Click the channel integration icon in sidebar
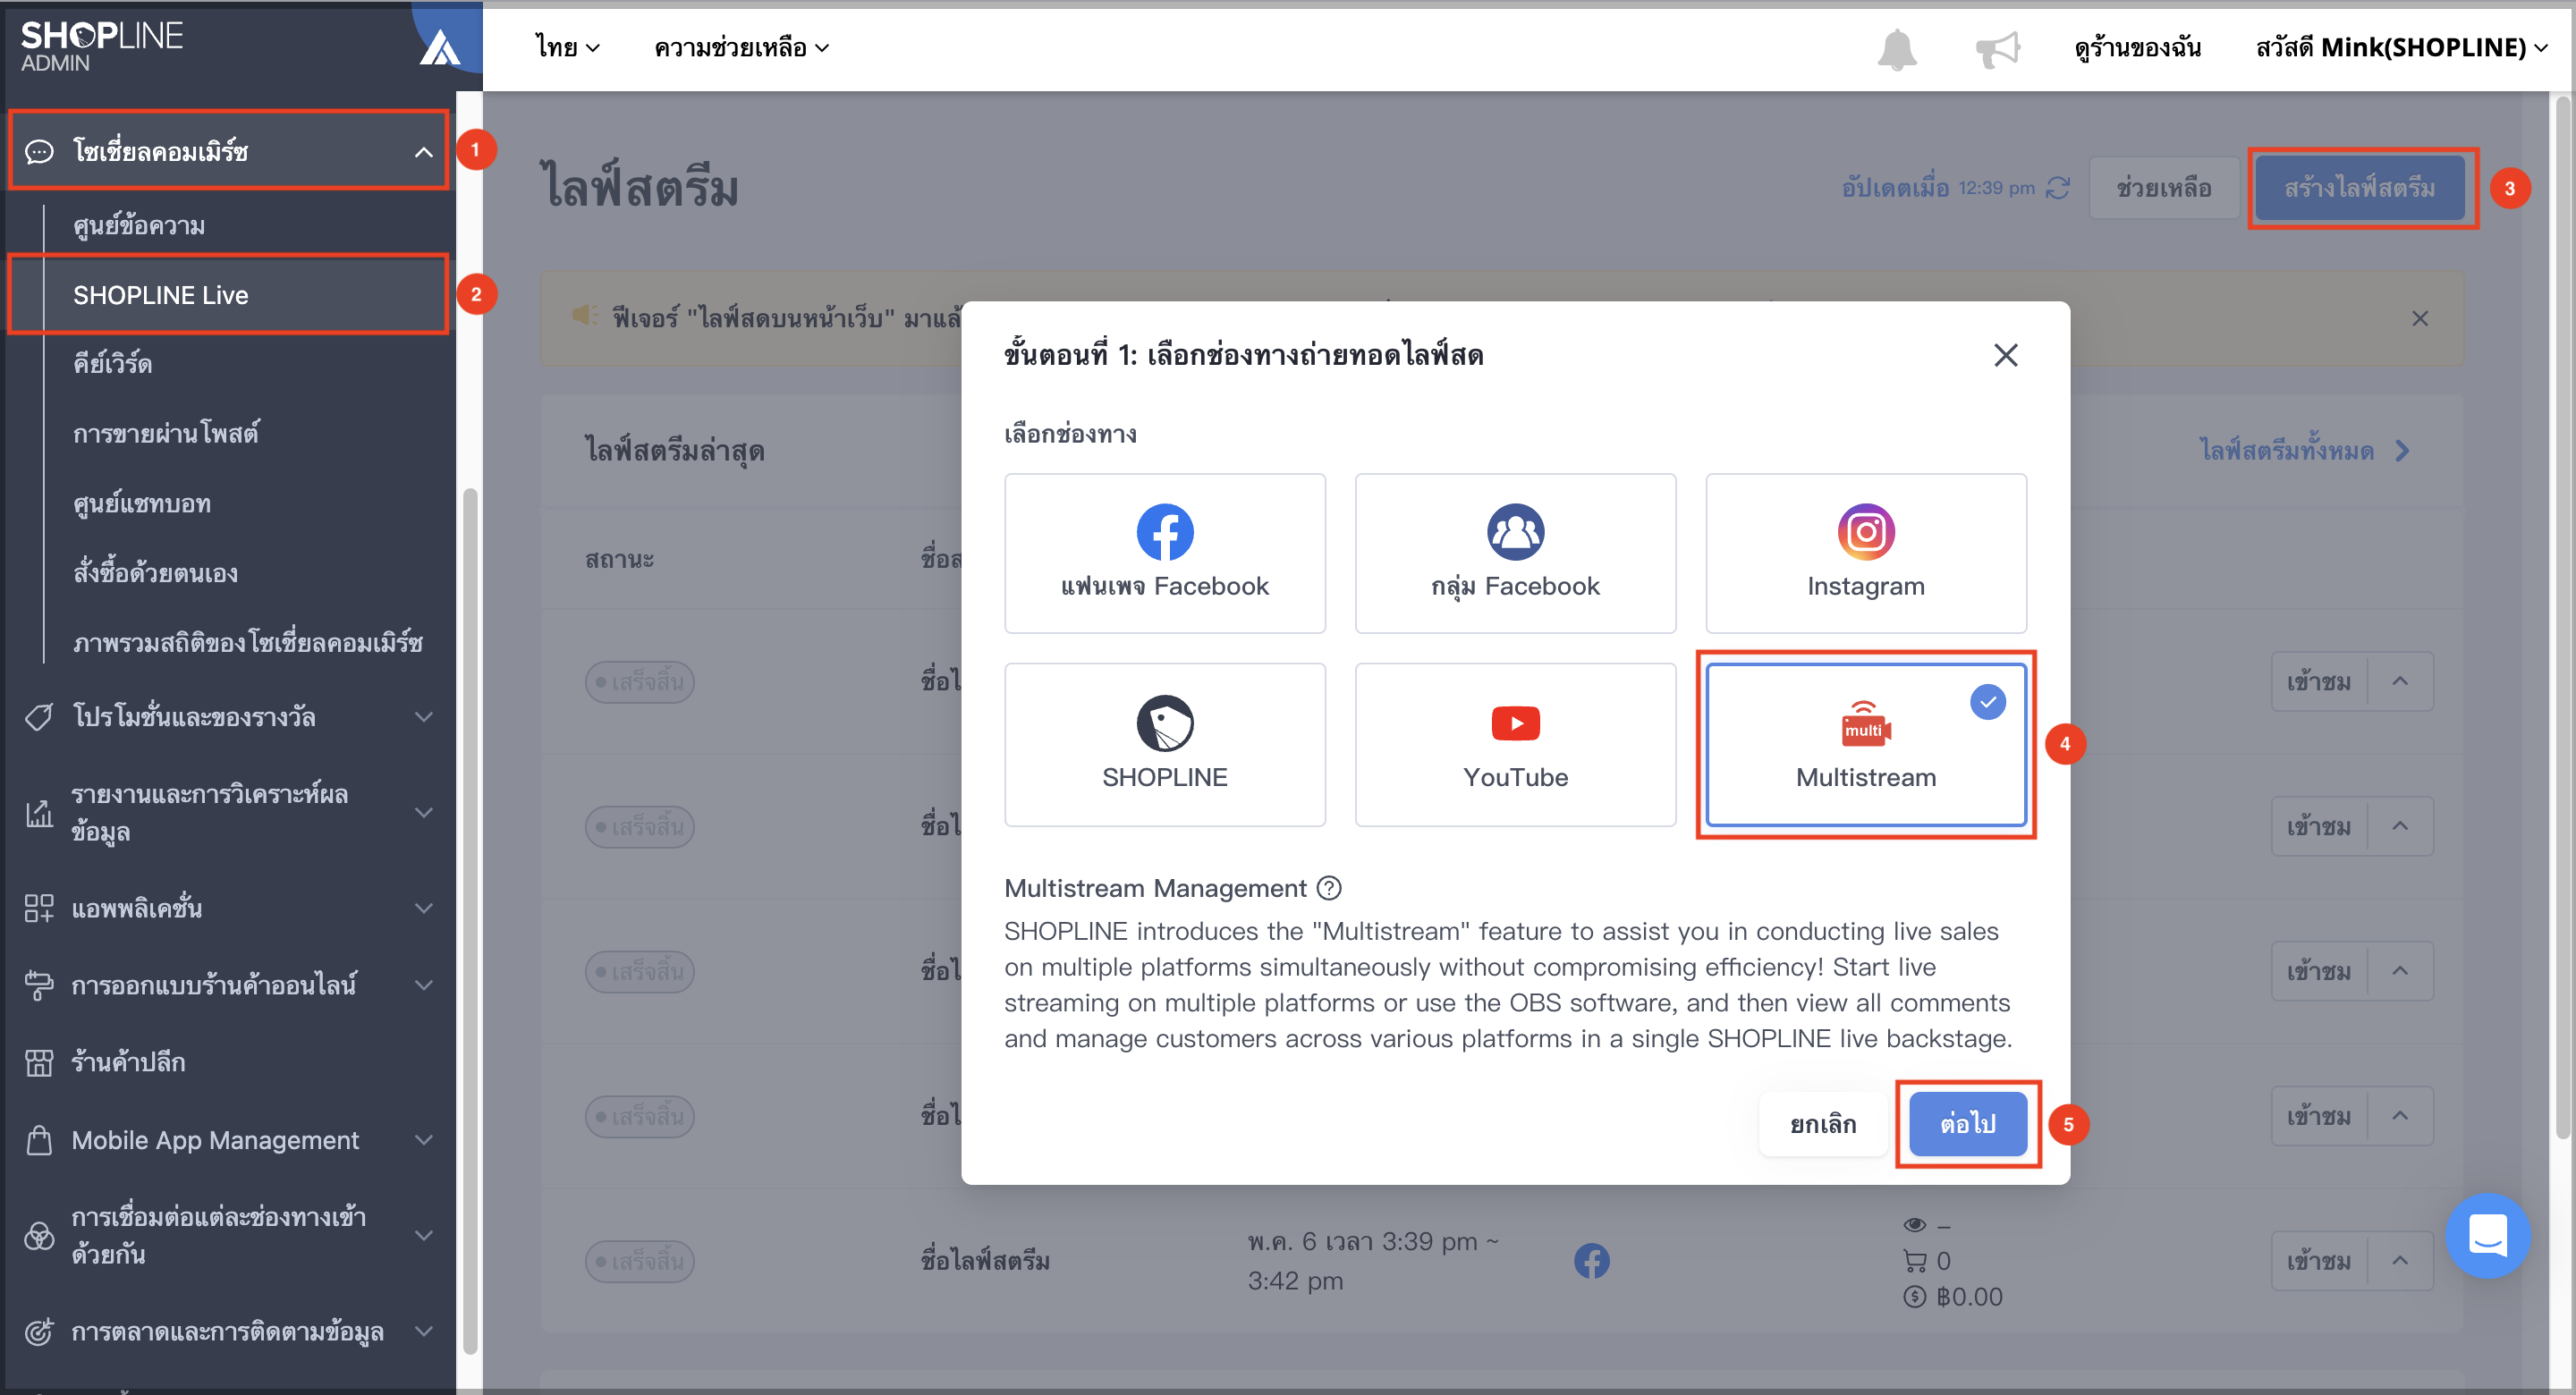This screenshot has height=1395, width=2576. click(39, 1236)
